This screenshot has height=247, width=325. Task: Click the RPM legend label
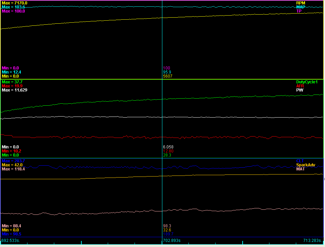click(300, 3)
